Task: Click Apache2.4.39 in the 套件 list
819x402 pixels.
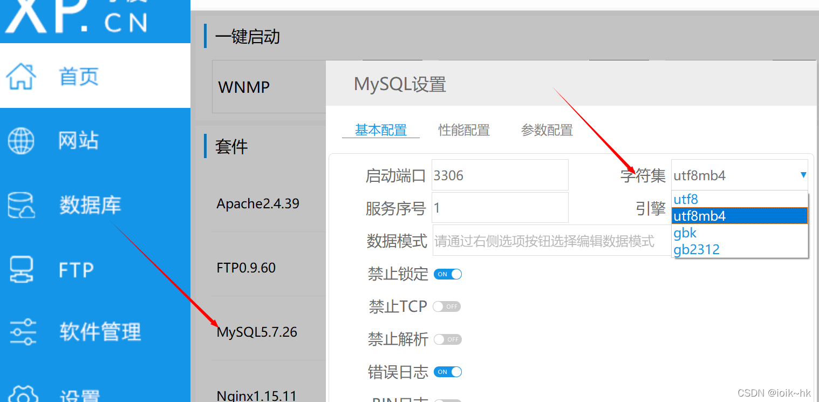Action: coord(258,203)
